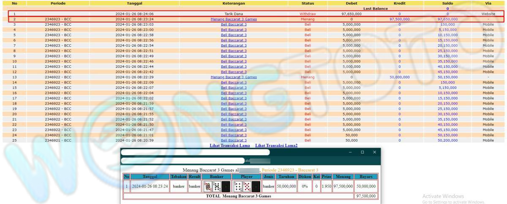
Task: Close the baccarat result popup window
Action: click(x=374, y=152)
